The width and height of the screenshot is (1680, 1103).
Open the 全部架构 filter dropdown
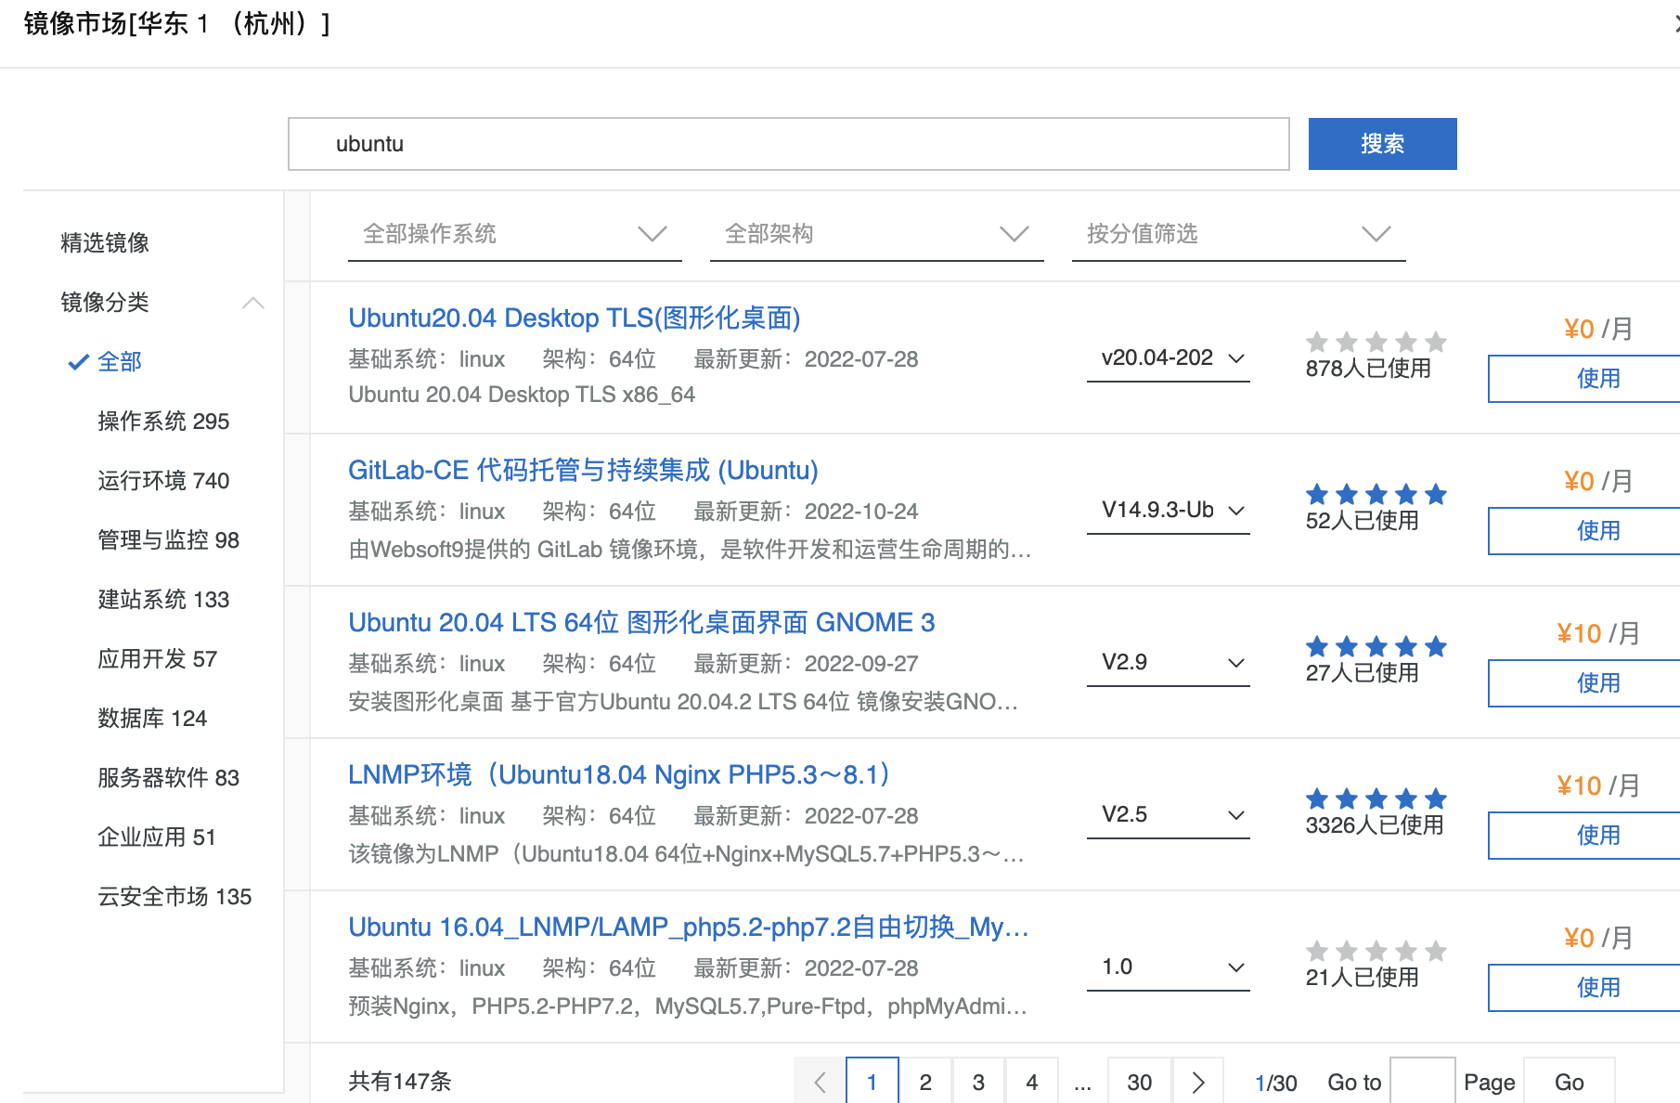pyautogui.click(x=876, y=234)
